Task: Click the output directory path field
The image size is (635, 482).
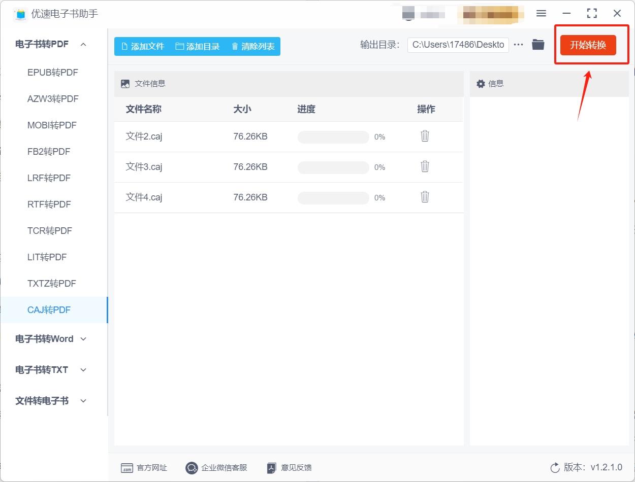Action: point(458,45)
